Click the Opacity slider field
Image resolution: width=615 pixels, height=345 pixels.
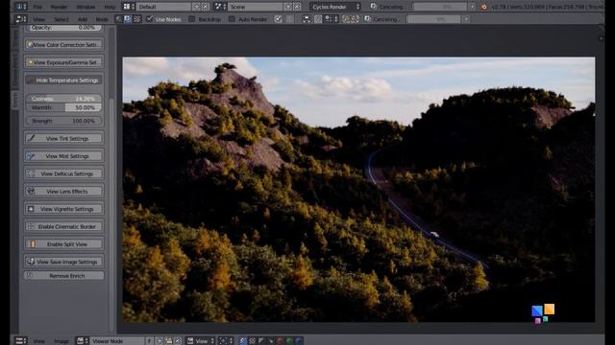point(64,28)
